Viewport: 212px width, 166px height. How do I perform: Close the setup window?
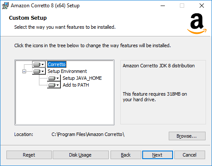tap(202, 6)
